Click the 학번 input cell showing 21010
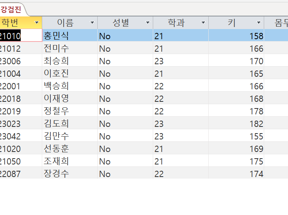This screenshot has height=215, width=288. [20, 36]
